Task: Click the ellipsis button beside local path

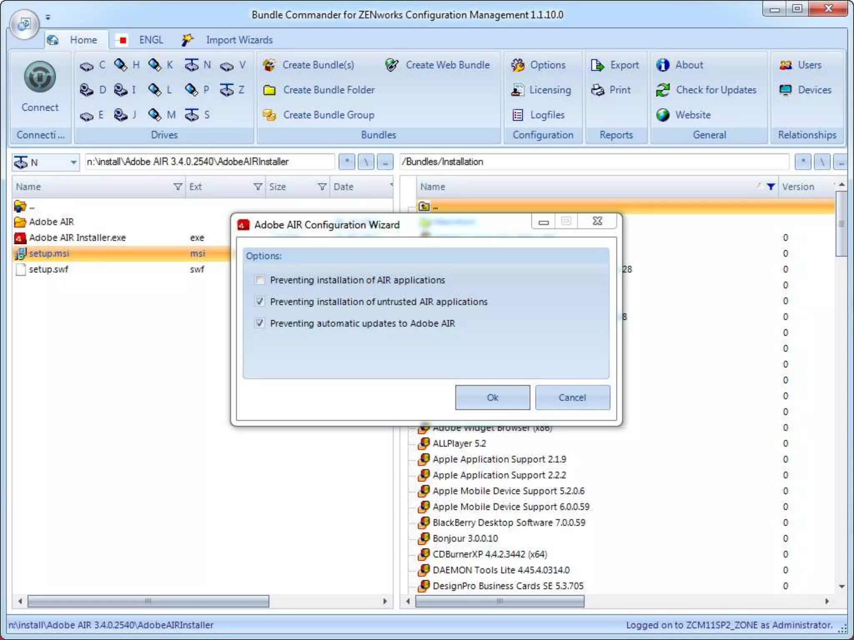Action: [x=385, y=162]
